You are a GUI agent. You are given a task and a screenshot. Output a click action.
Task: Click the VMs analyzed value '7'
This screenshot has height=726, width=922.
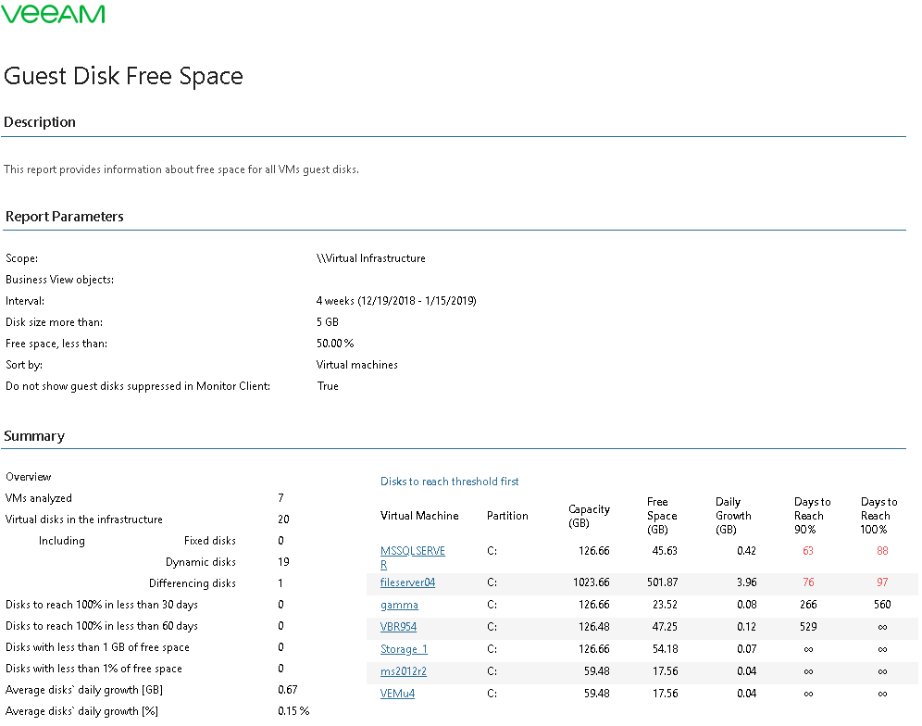point(280,497)
